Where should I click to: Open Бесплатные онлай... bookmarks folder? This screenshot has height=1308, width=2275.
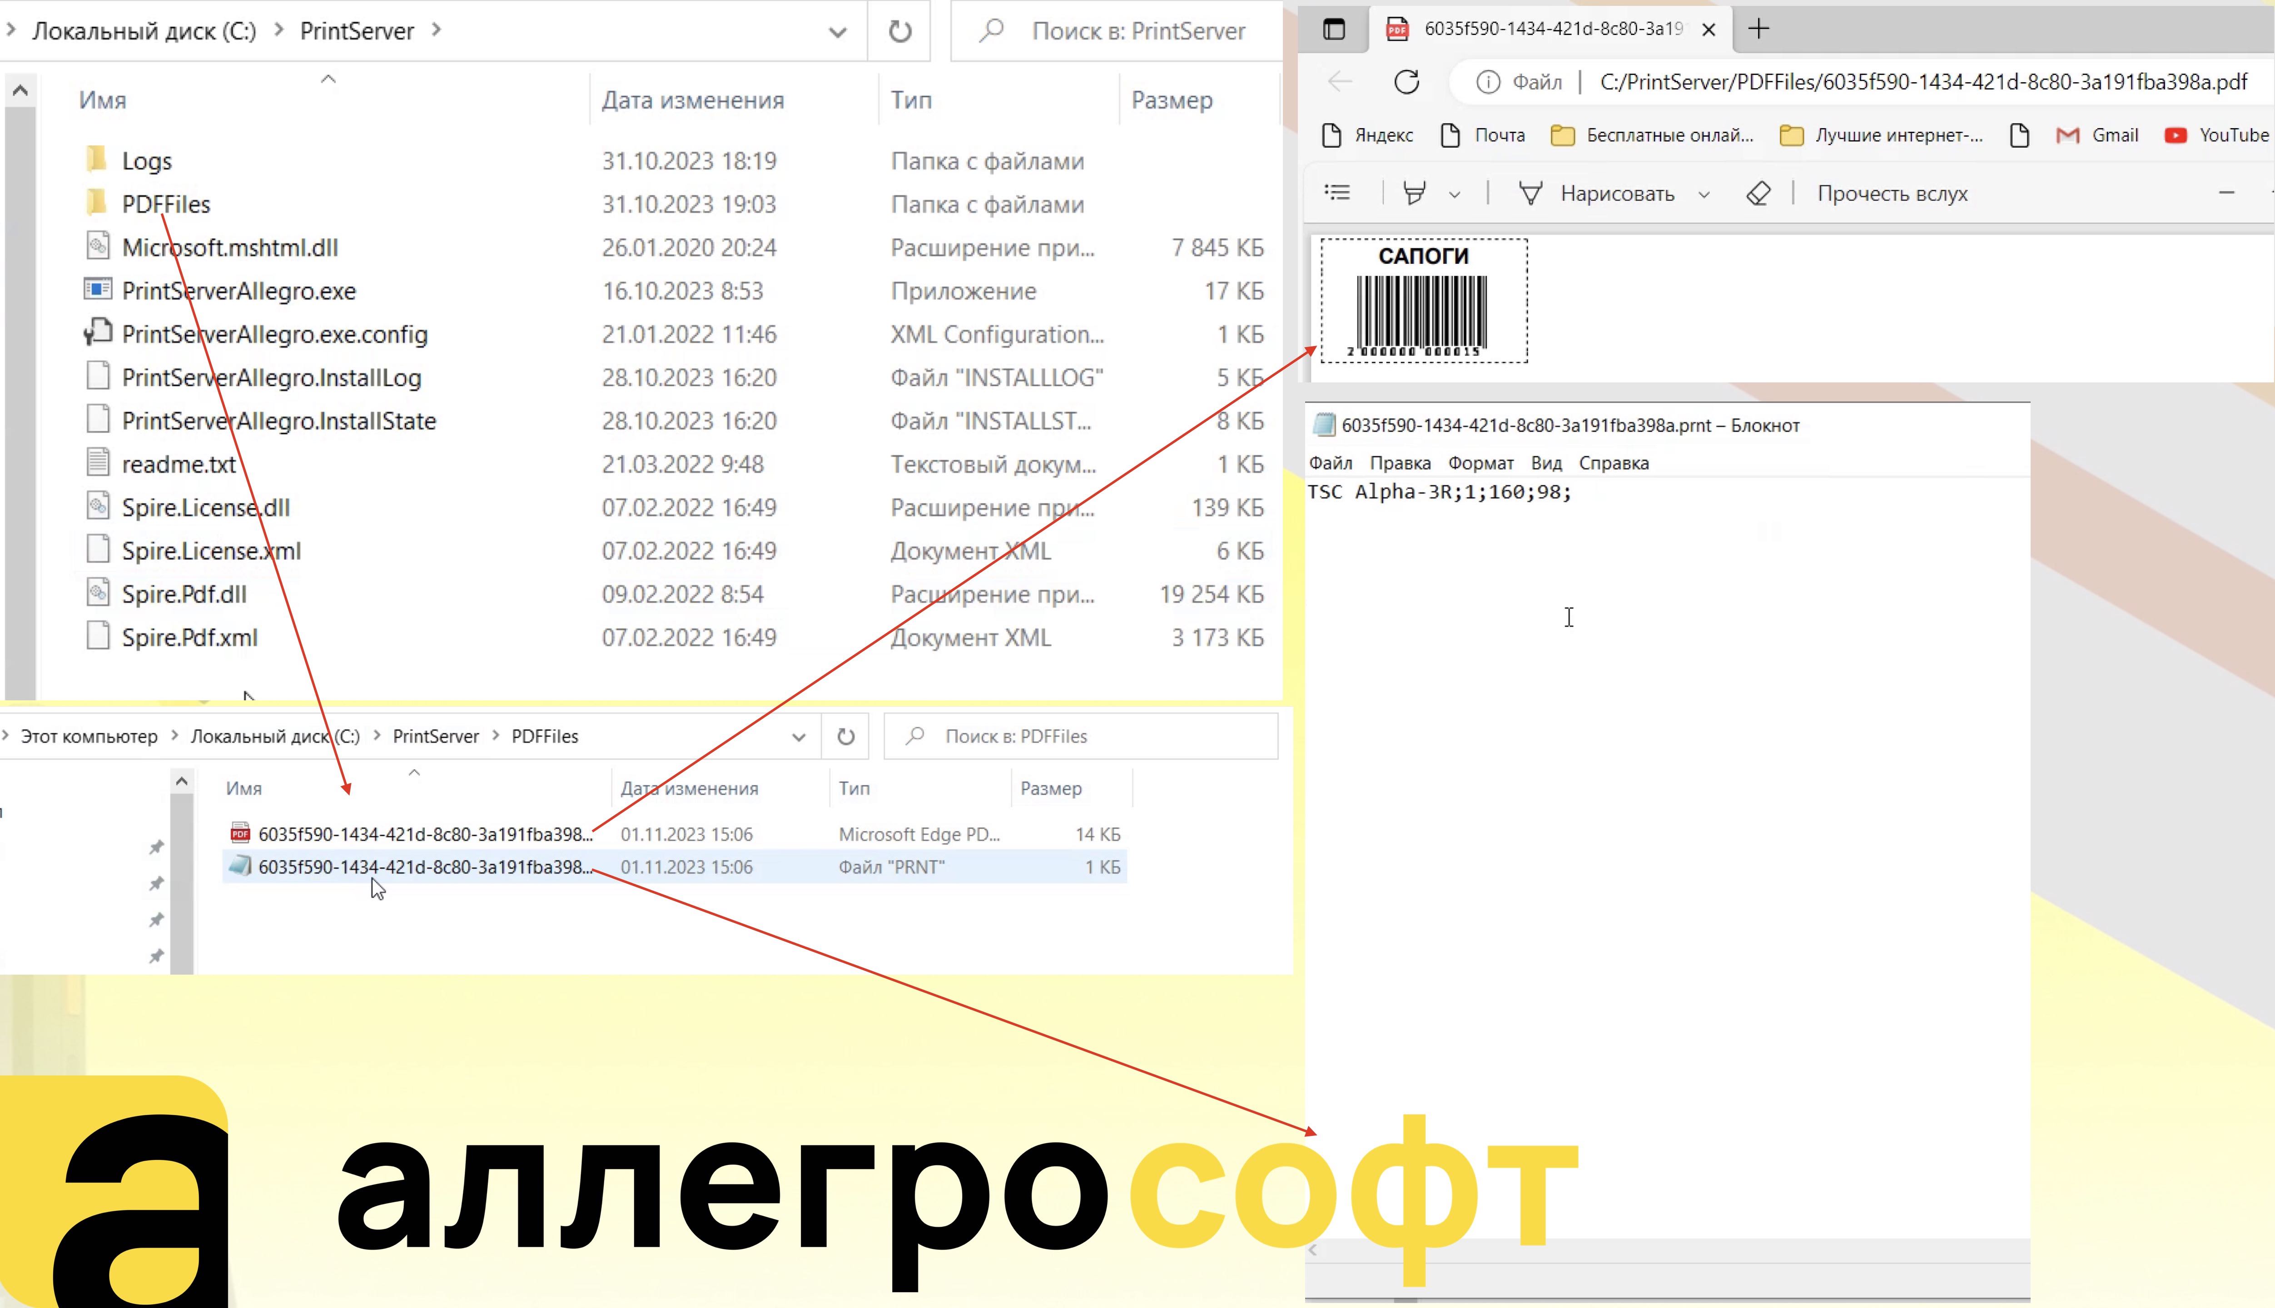1653,135
